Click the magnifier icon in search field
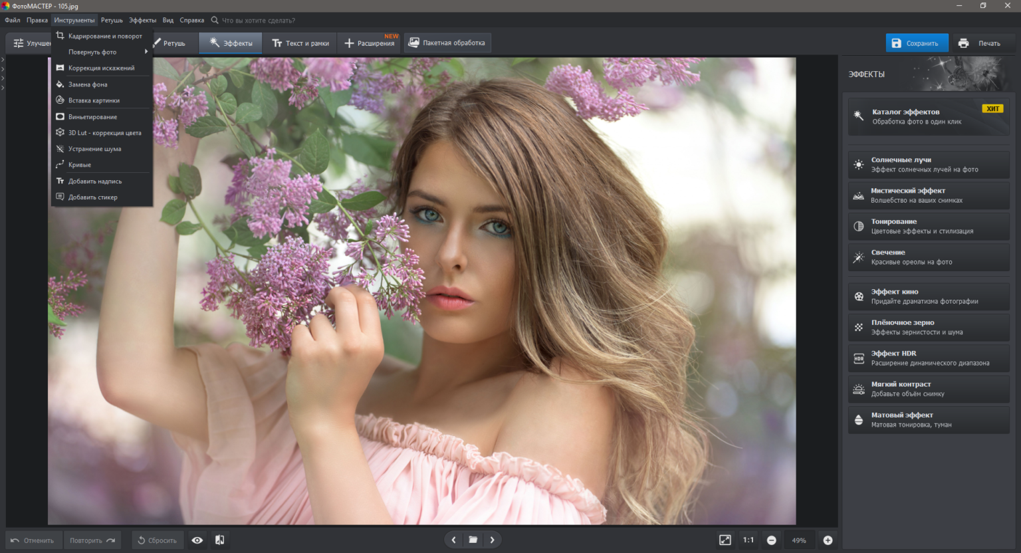The width and height of the screenshot is (1021, 553). click(215, 21)
